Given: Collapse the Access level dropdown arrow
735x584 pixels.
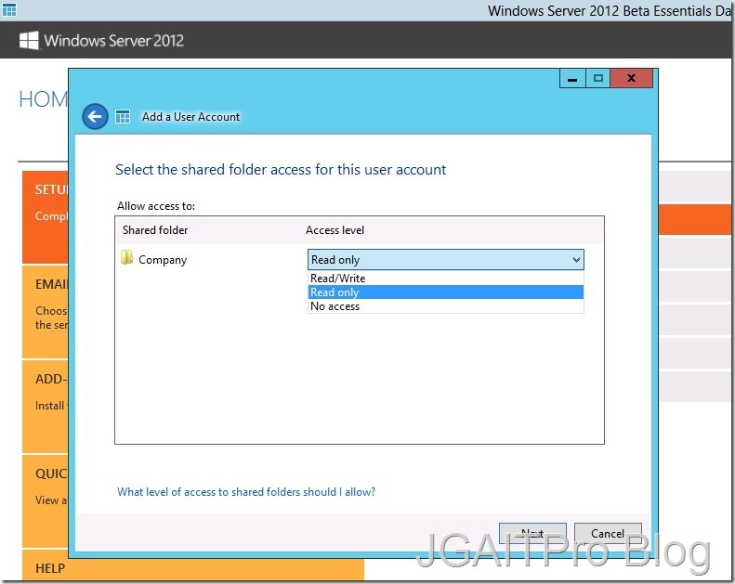Looking at the screenshot, I should 576,260.
